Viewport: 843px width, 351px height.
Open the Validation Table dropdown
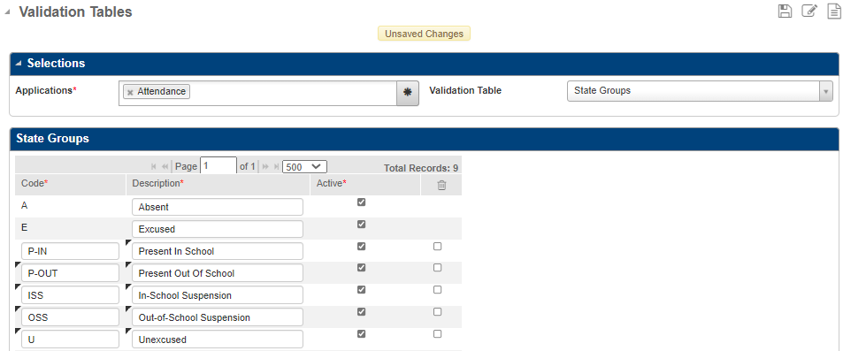coord(700,91)
